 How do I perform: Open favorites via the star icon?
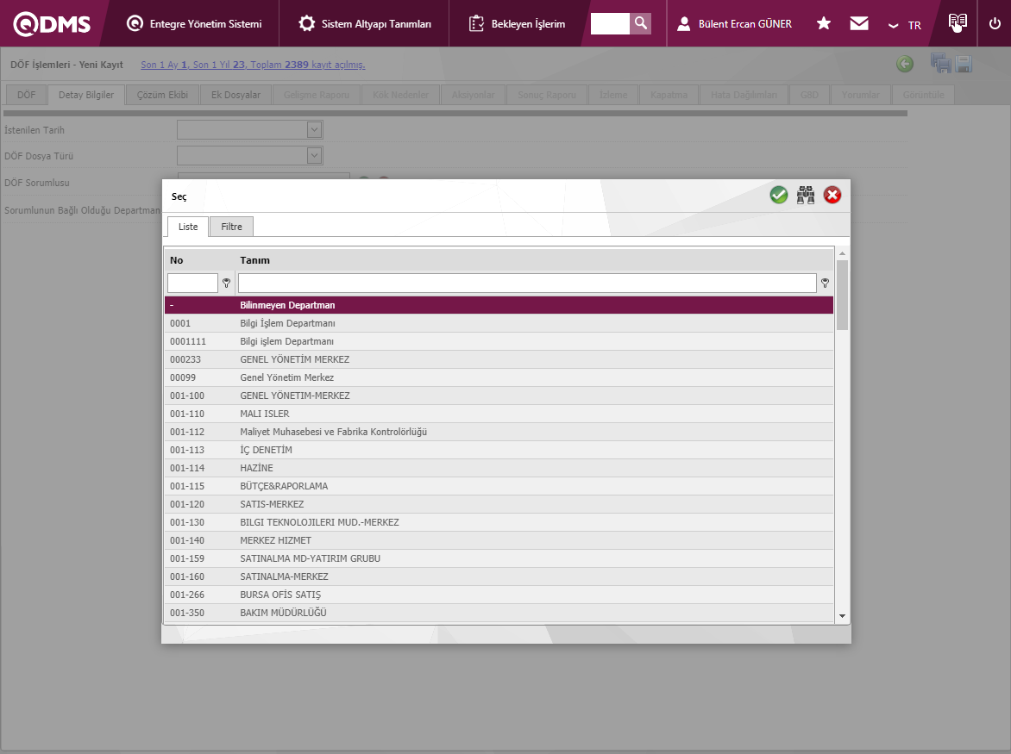(824, 23)
